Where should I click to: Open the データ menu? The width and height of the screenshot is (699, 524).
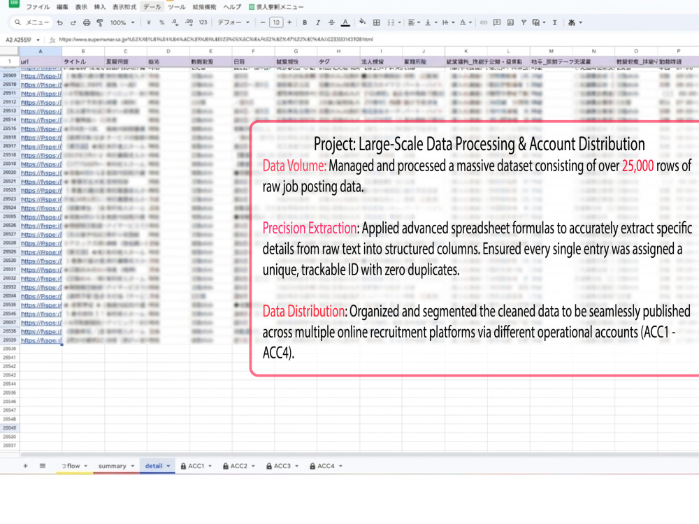click(x=152, y=7)
